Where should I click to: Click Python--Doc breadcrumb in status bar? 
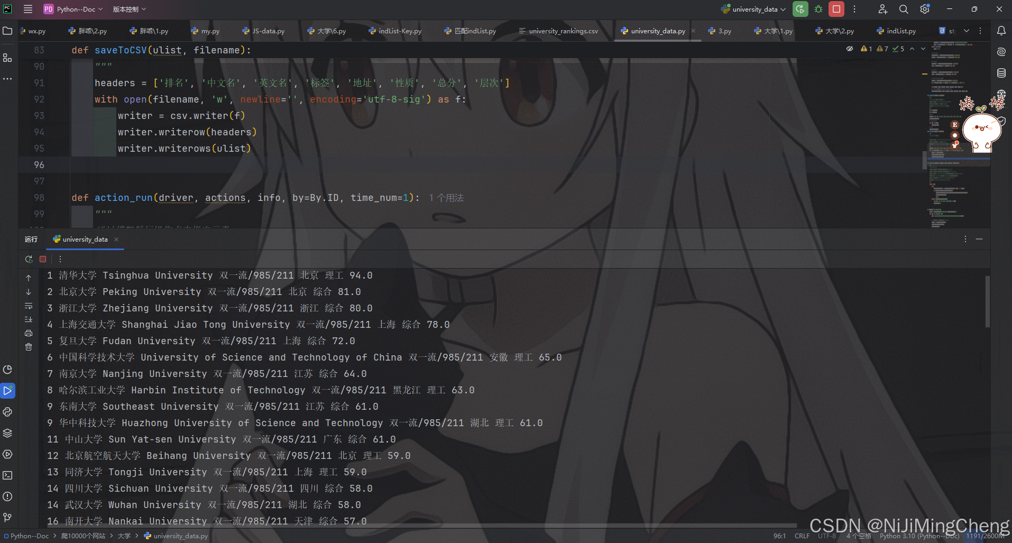pyautogui.click(x=26, y=536)
